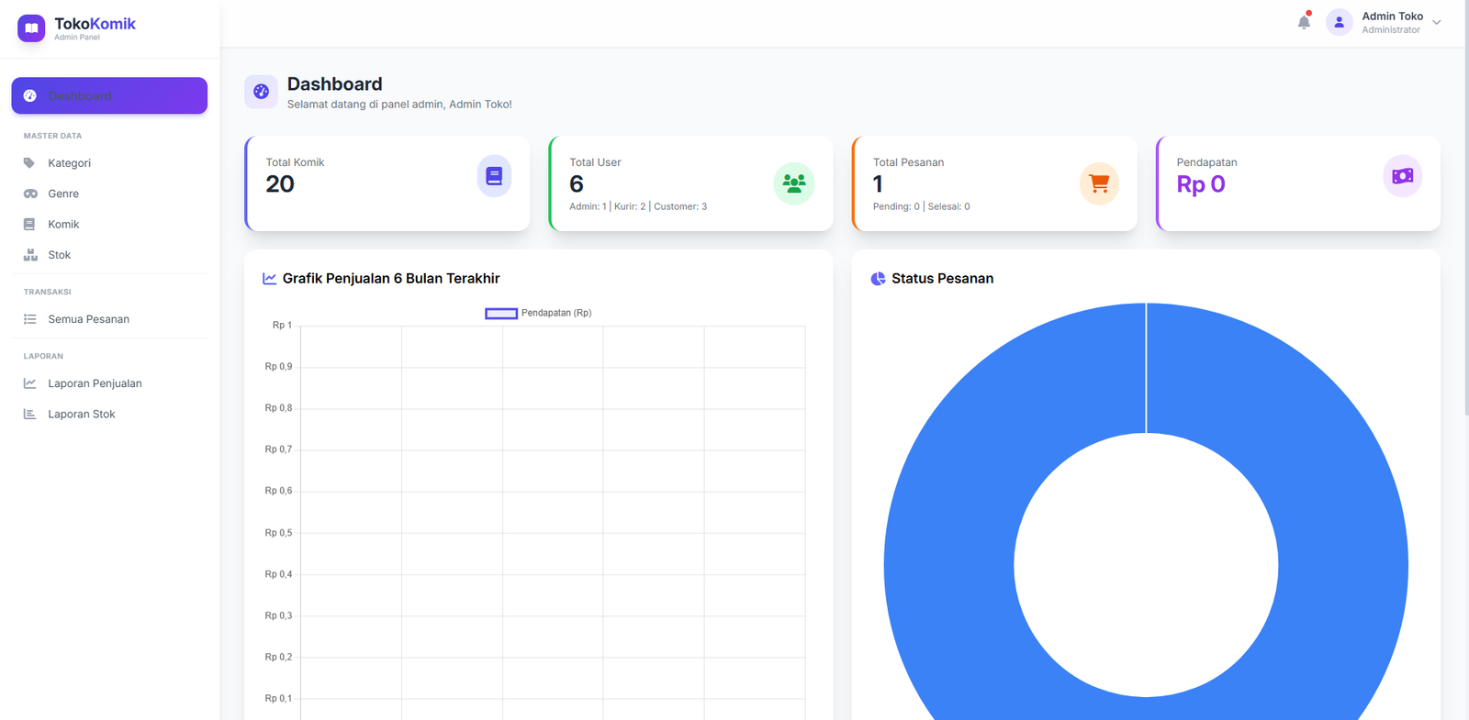This screenshot has height=720, width=1469.
Task: Click the Genre mask icon
Action: click(30, 194)
